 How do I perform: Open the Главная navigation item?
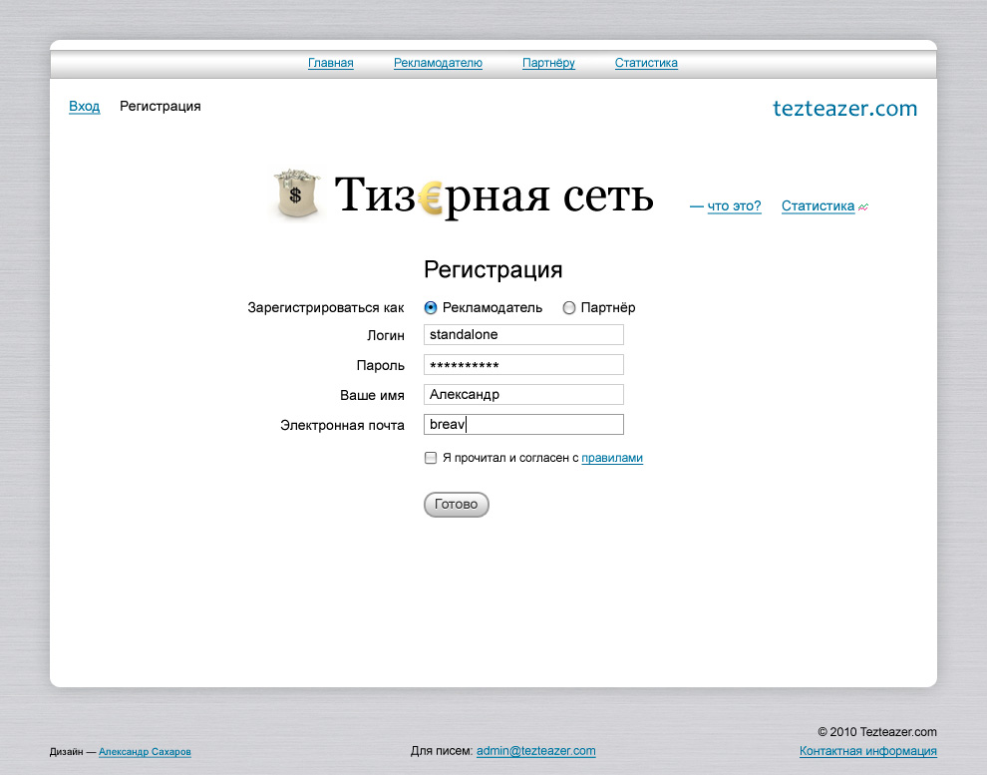[x=330, y=62]
